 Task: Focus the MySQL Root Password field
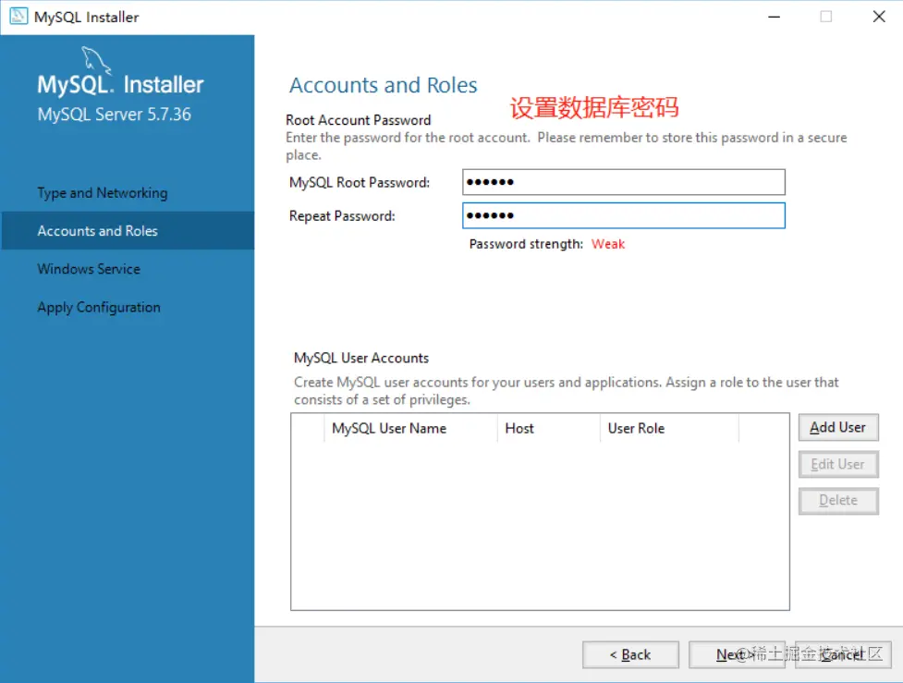tap(623, 182)
